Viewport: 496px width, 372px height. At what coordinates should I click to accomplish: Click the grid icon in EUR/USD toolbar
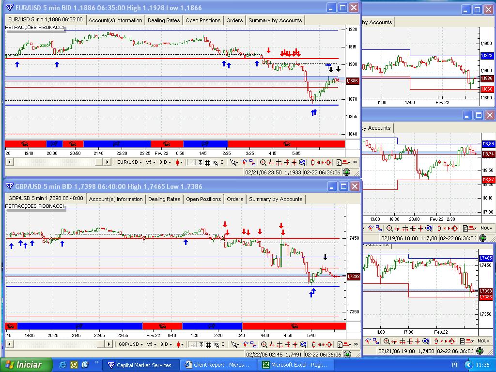pyautogui.click(x=208, y=162)
